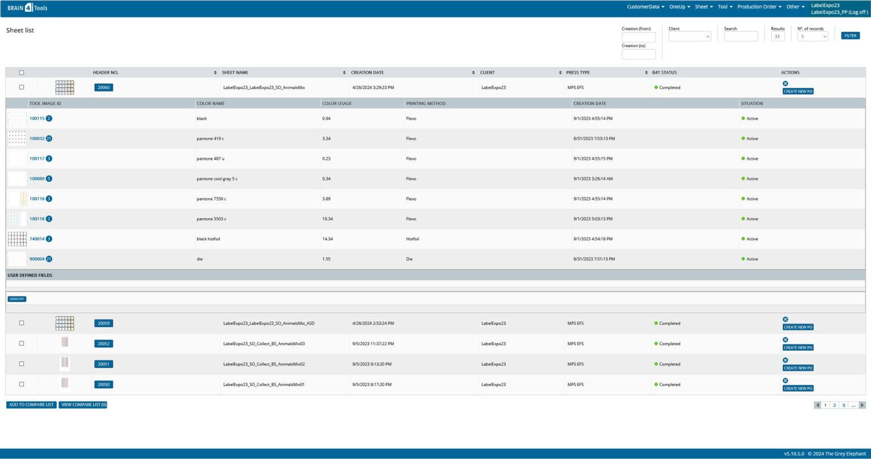Open sheet thumbnail for header 20059
Screen dimensions: 871x459
(65, 323)
